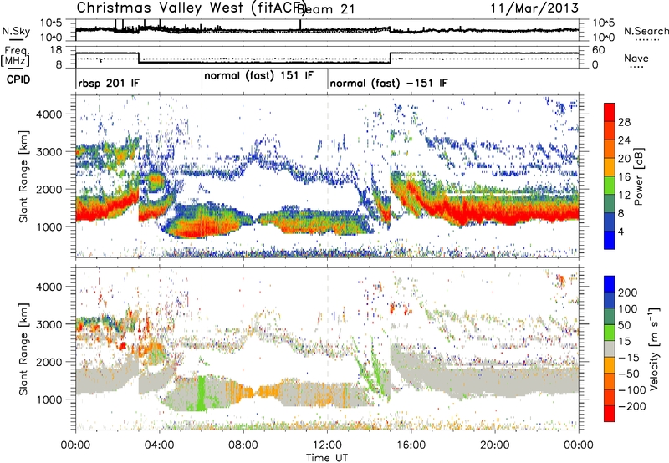The image size is (669, 463).
Task: Click the "Time UT" axis label
Action: click(x=327, y=458)
